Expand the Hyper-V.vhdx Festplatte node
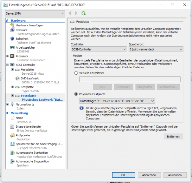192x183 pixels. tap(12, 87)
